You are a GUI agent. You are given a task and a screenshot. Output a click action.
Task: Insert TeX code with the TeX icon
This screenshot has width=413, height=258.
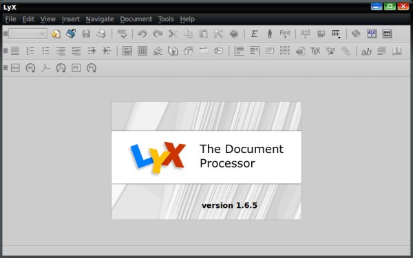[x=315, y=51]
